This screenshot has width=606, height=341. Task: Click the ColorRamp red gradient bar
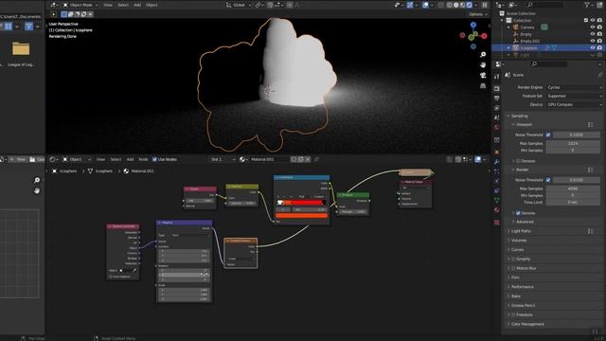(301, 203)
